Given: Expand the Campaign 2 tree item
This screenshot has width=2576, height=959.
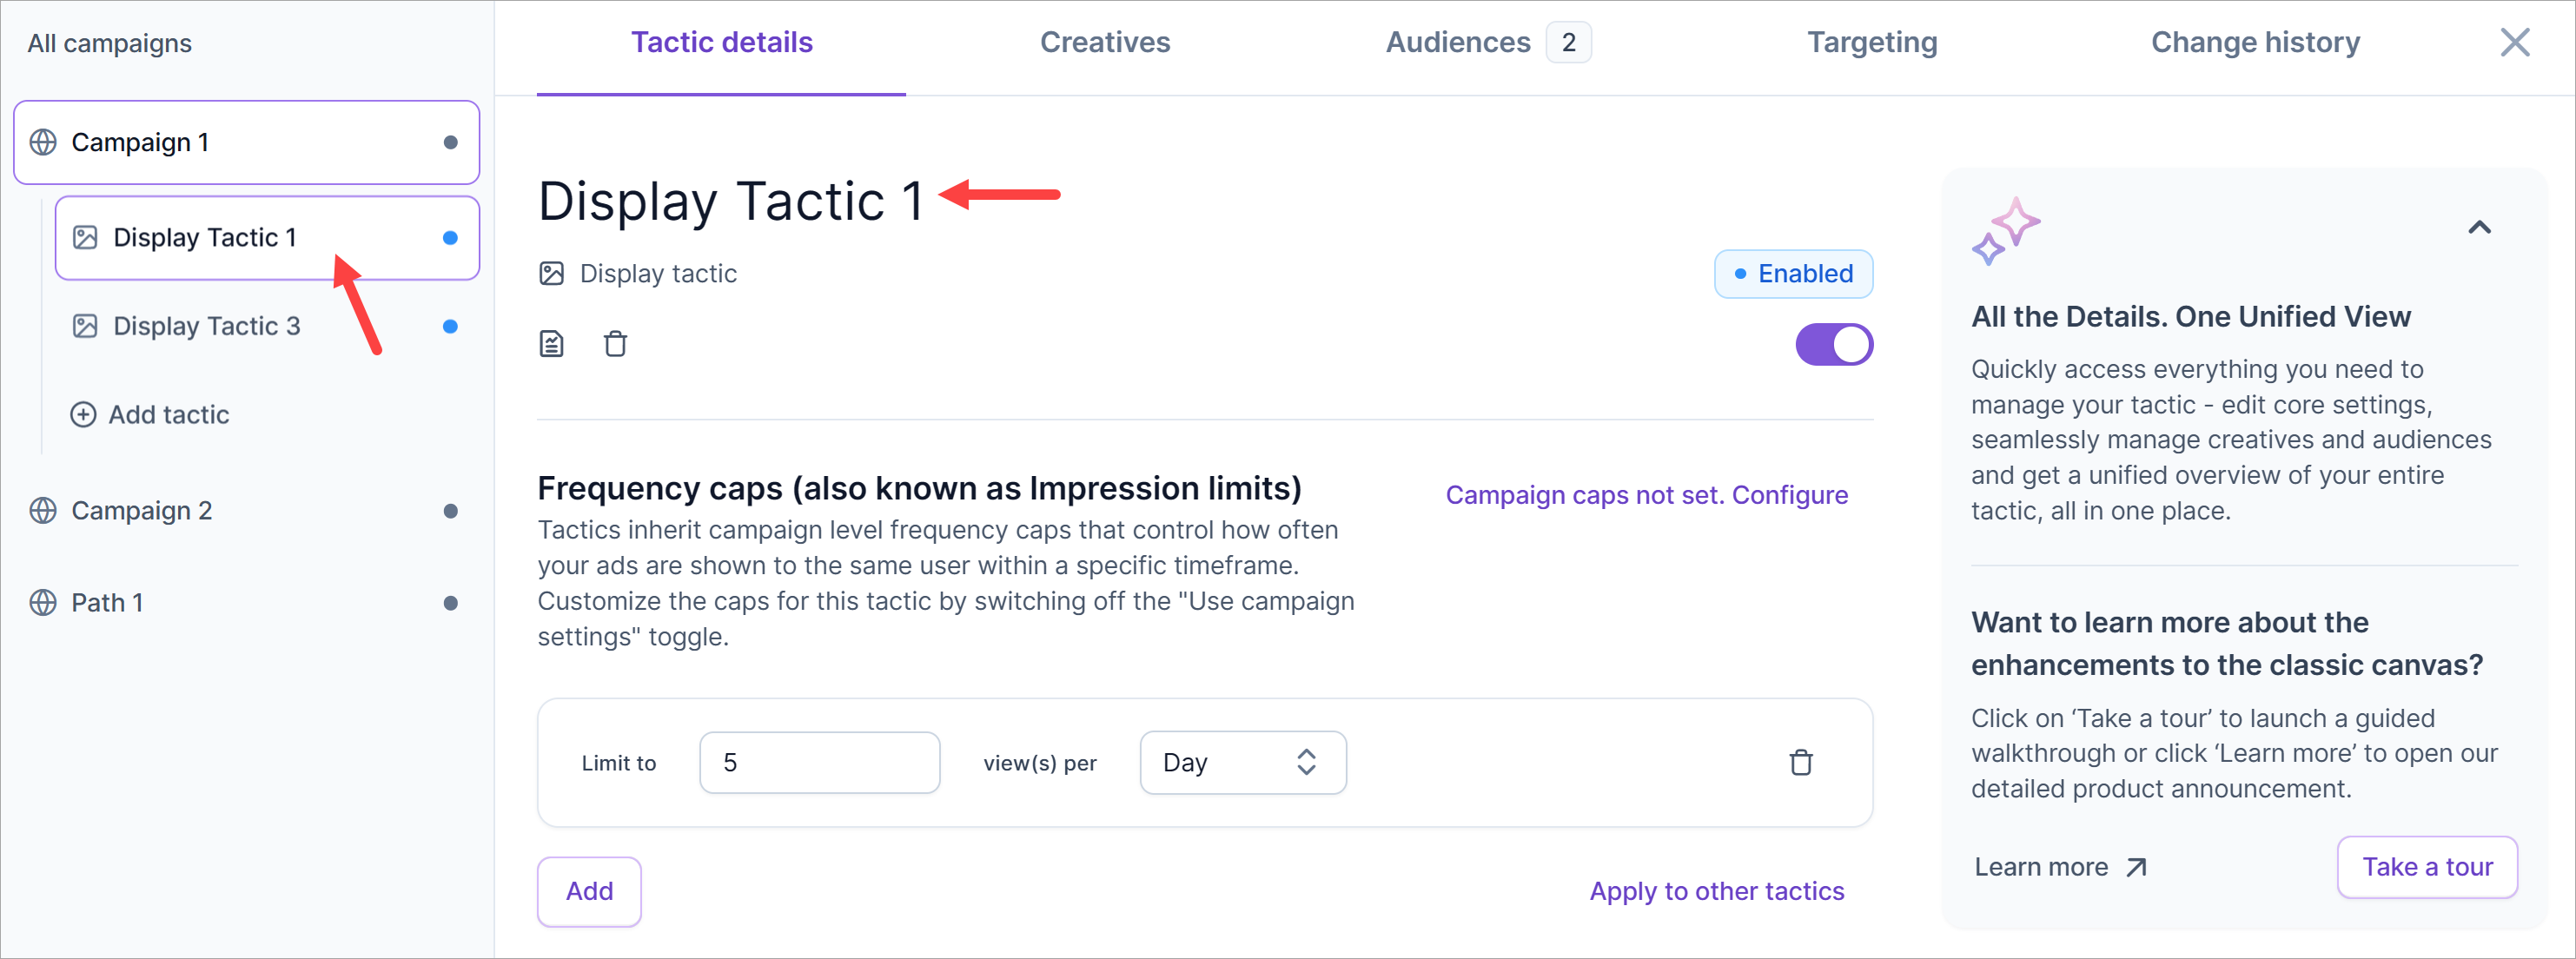Looking at the screenshot, I should click(141, 511).
